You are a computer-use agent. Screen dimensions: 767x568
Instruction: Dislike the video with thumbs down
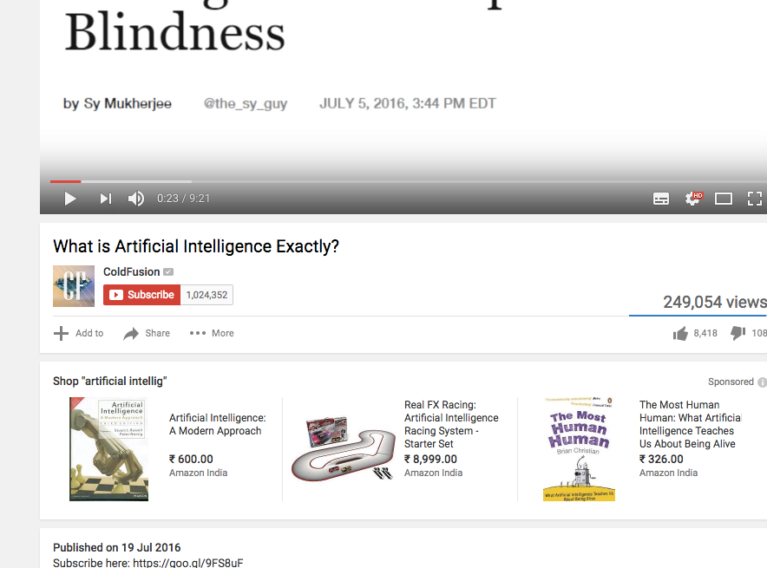(737, 333)
